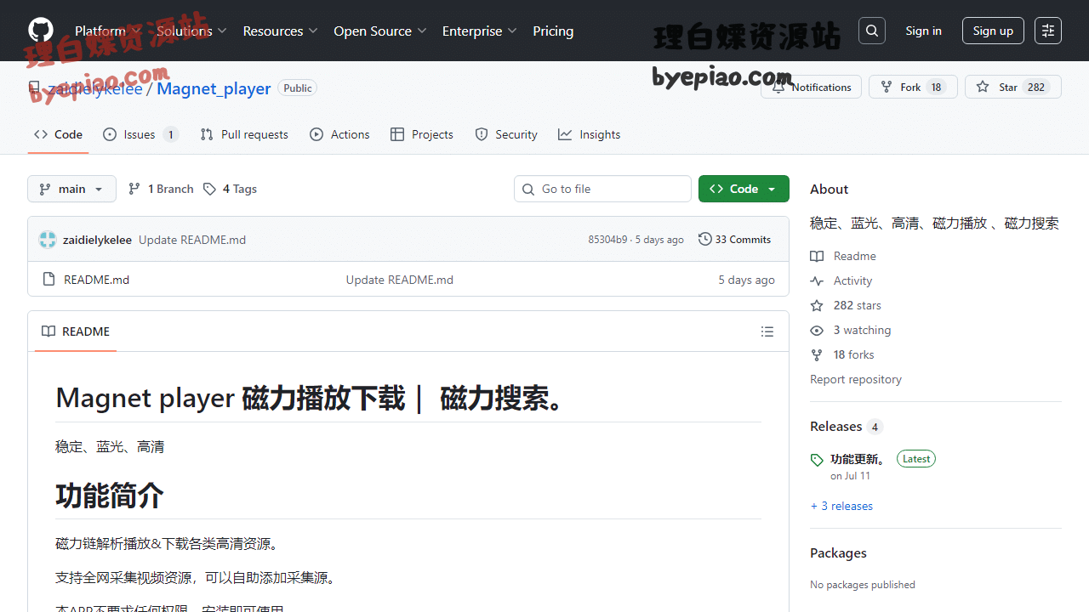Open the Issues tab
1089x612 pixels.
140,134
